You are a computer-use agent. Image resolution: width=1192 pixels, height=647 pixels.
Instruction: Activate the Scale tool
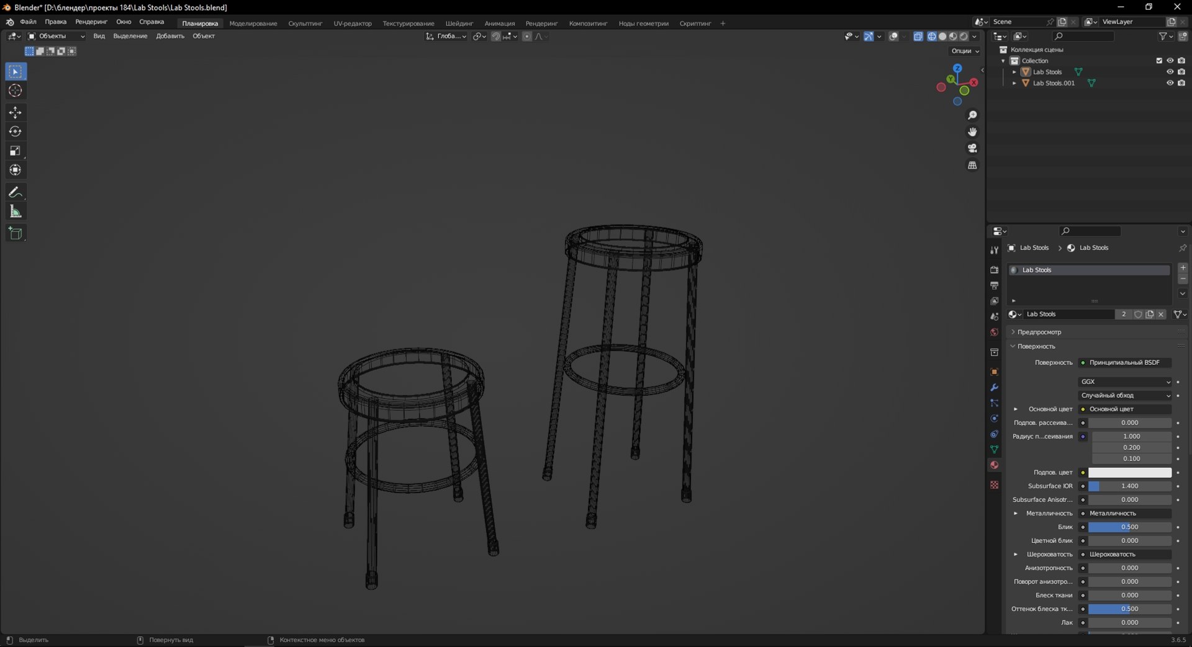point(16,151)
